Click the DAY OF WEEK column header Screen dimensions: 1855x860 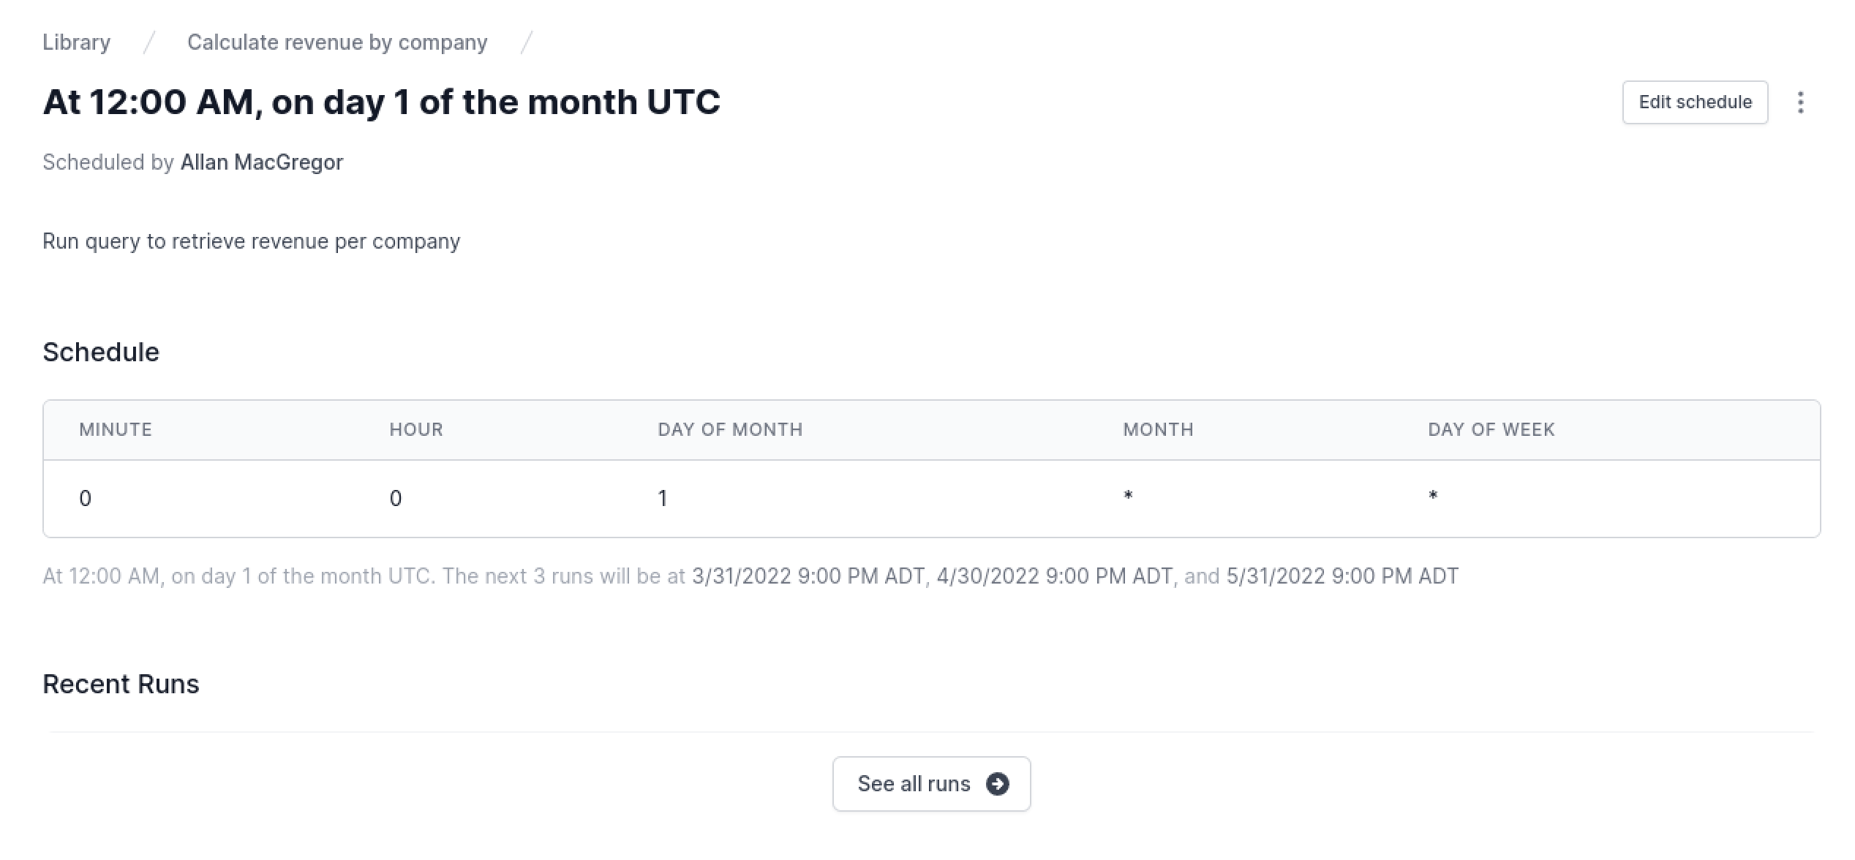1491,429
